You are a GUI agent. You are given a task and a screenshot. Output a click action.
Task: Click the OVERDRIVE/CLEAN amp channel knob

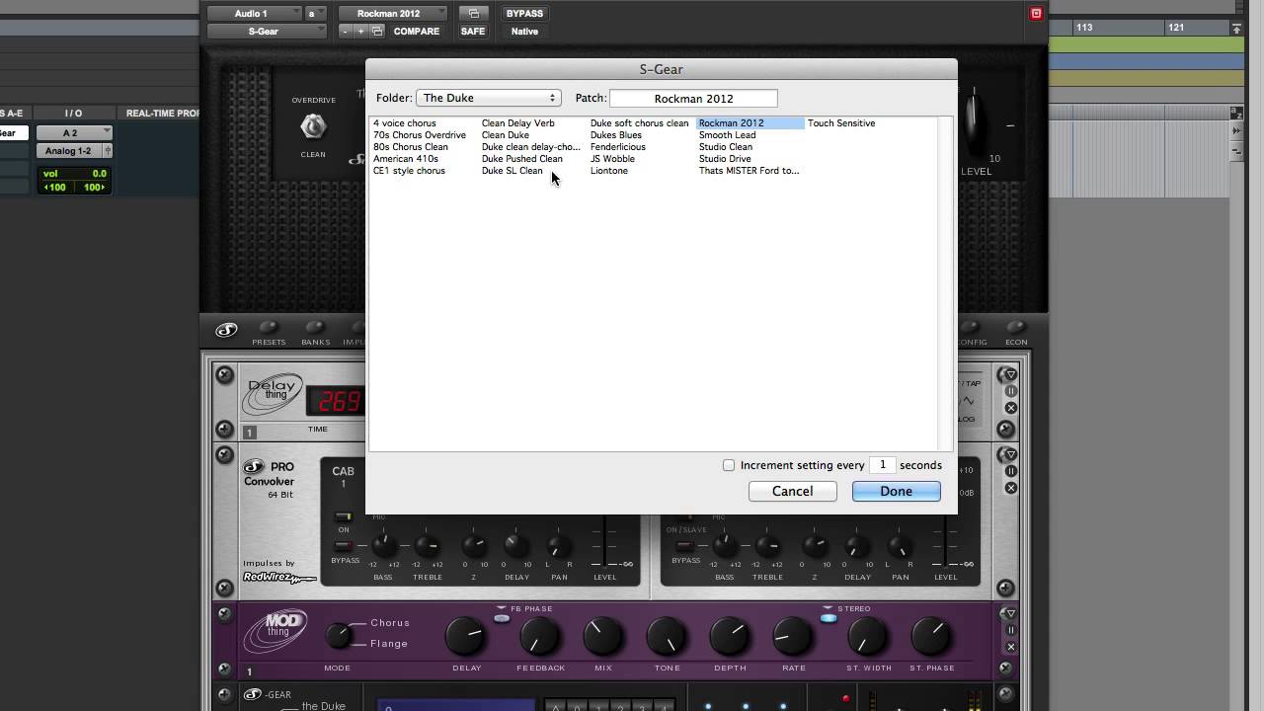pos(313,126)
